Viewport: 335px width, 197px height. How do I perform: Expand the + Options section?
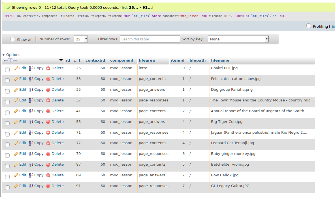(11, 55)
